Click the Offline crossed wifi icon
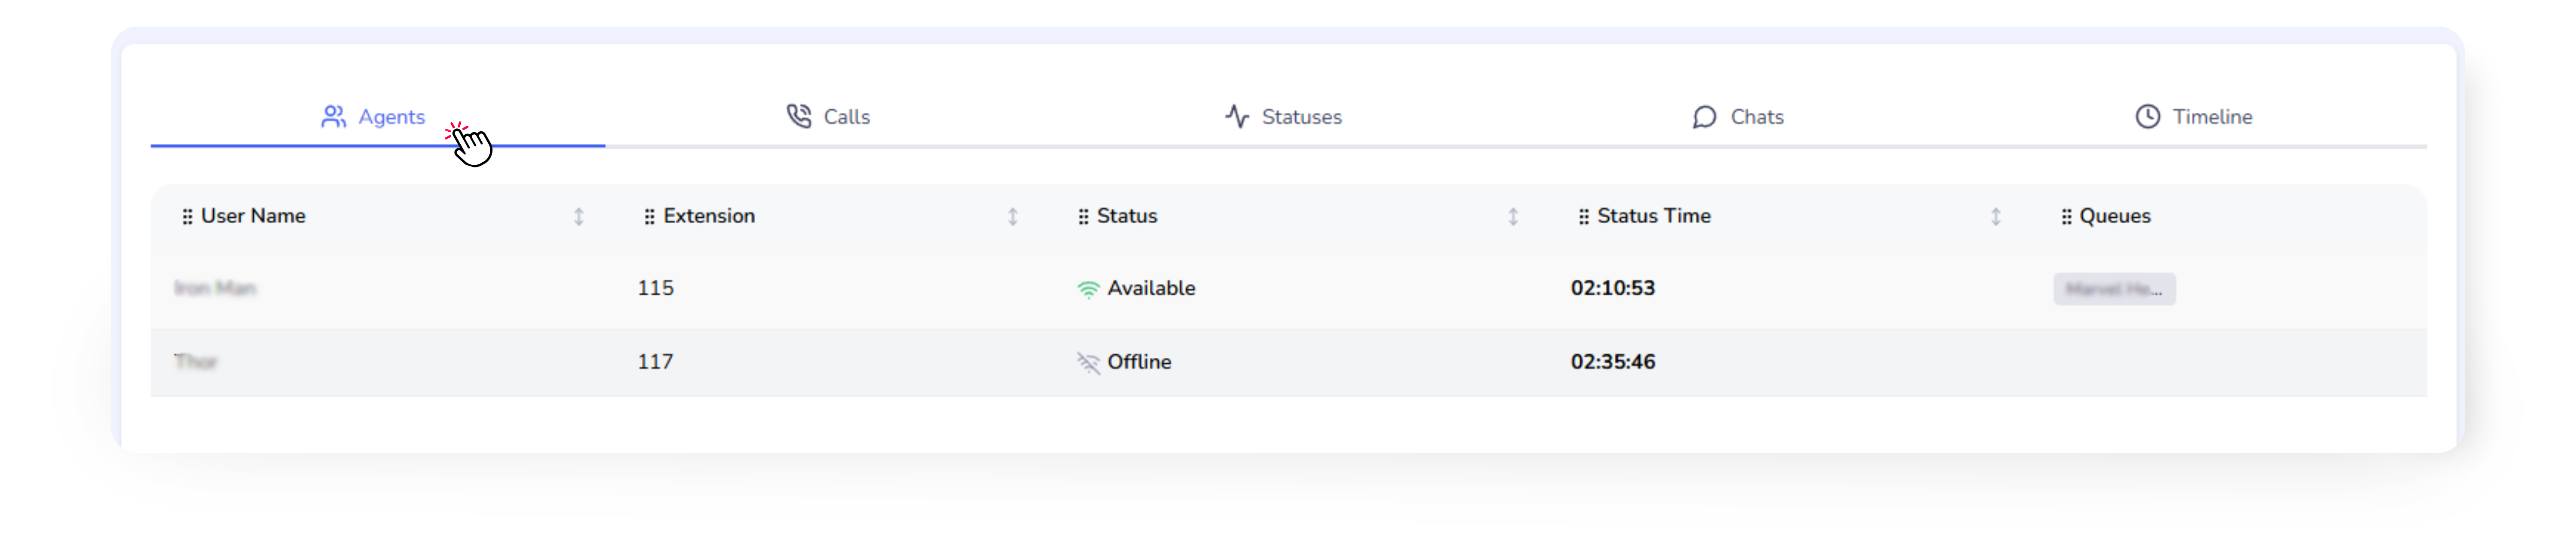Image resolution: width=2576 pixels, height=557 pixels. pyautogui.click(x=1088, y=362)
